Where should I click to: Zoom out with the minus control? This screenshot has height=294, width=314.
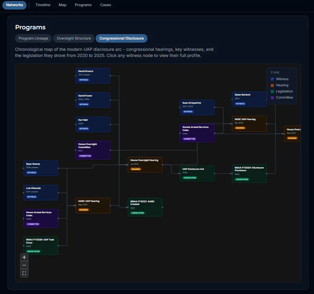[24, 265]
